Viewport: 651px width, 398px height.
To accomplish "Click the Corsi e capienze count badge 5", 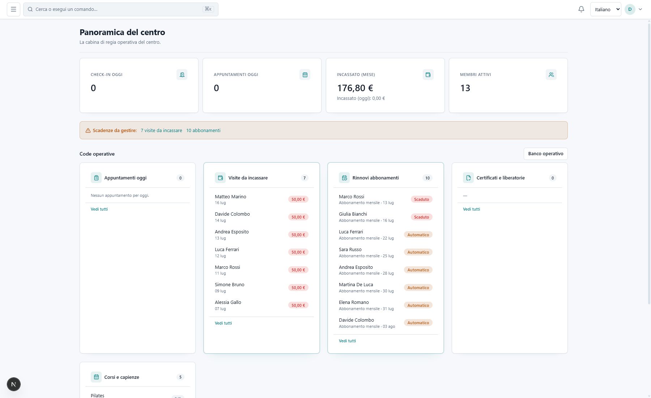I will (180, 377).
